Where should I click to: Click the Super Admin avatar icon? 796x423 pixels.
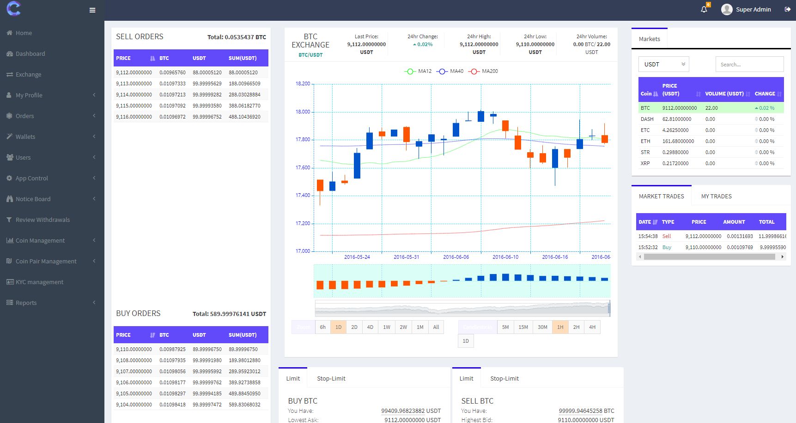[727, 9]
